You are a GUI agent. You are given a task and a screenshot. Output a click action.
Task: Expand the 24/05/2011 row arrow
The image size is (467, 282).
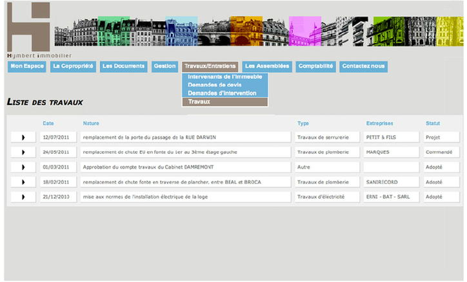[x=23, y=152]
